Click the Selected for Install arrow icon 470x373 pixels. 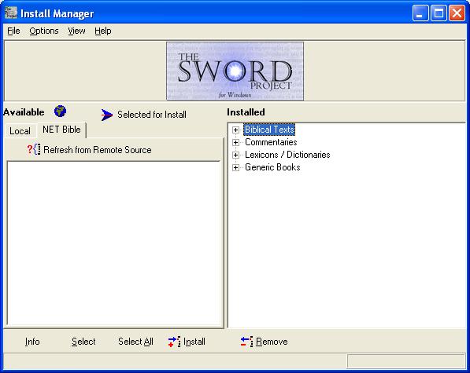106,115
